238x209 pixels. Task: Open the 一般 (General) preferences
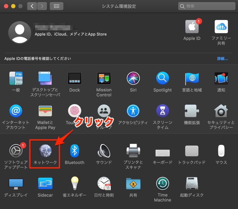tap(16, 78)
